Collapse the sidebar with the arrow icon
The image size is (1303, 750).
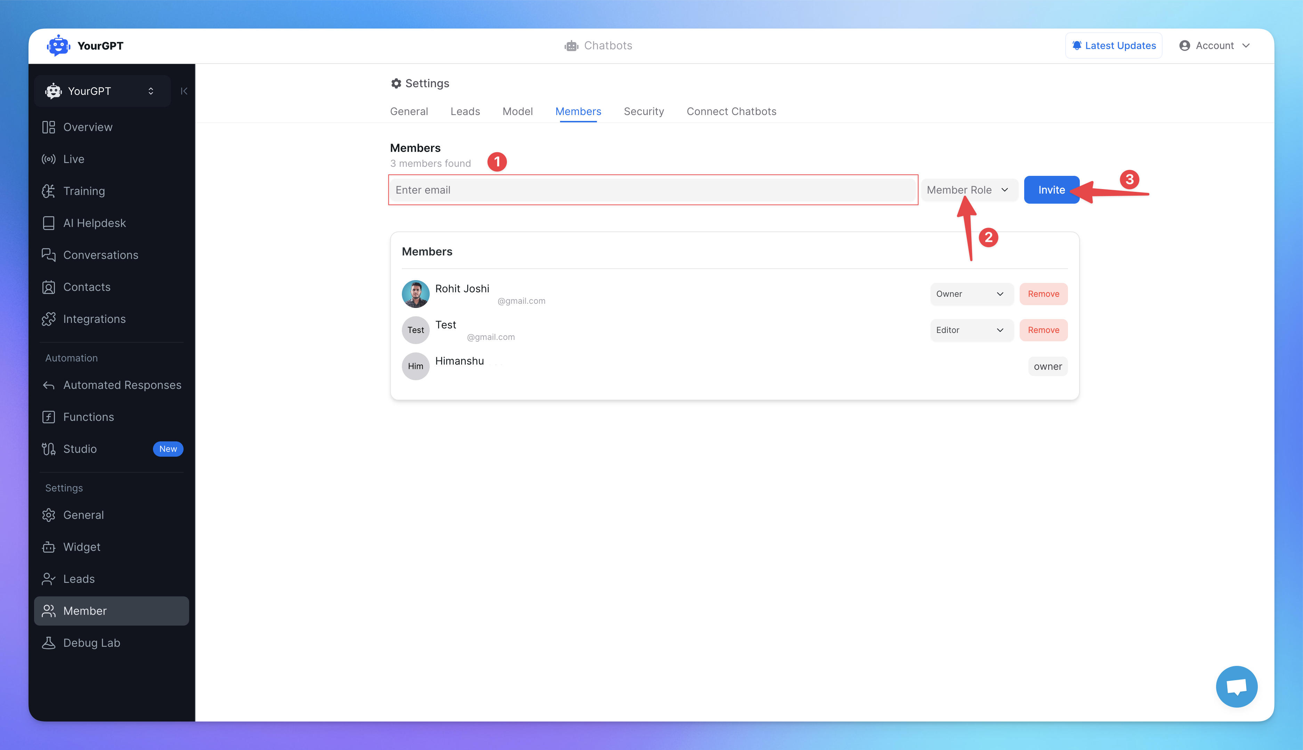tap(184, 91)
